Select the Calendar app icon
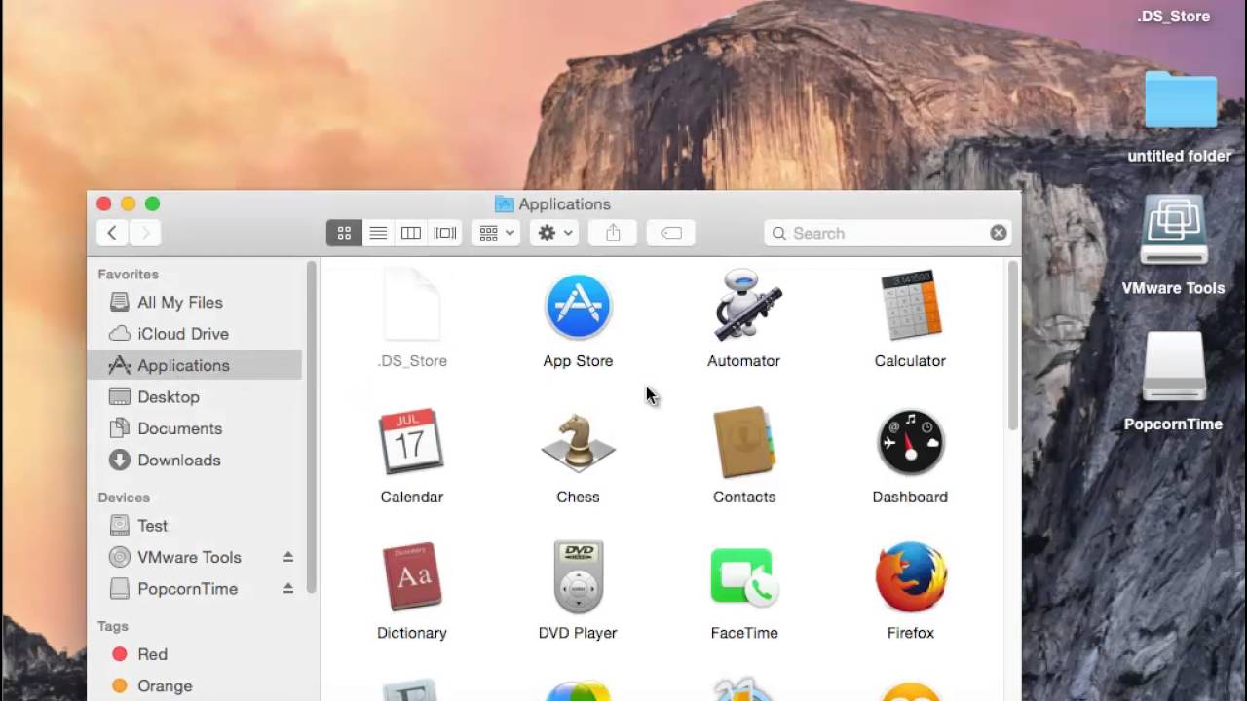1247x701 pixels. point(411,442)
